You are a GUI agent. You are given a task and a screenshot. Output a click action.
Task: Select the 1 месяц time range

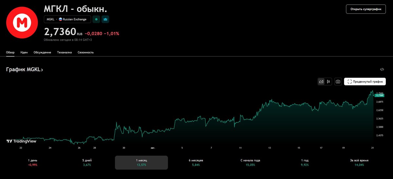(141, 163)
